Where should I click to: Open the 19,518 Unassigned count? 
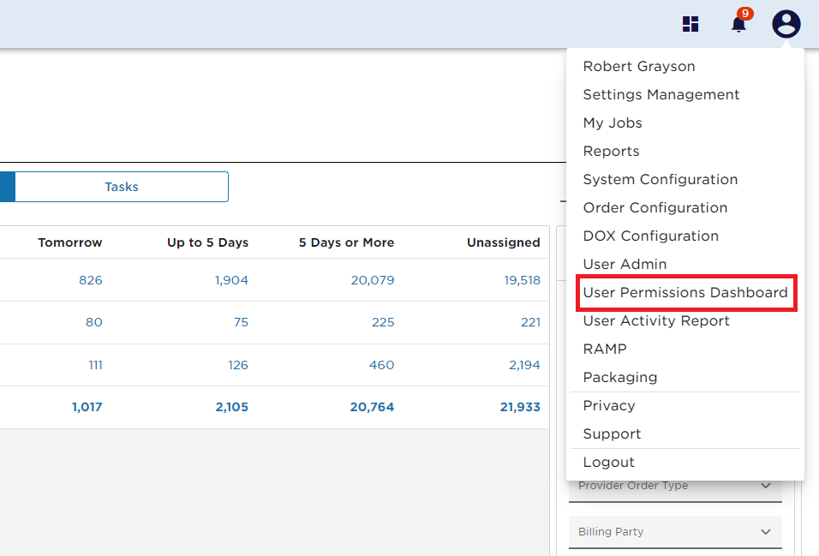pos(522,280)
